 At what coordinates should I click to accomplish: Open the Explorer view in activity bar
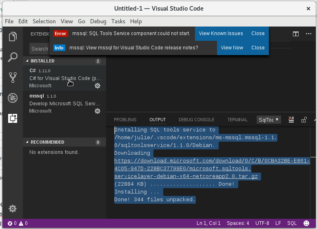coord(13,37)
